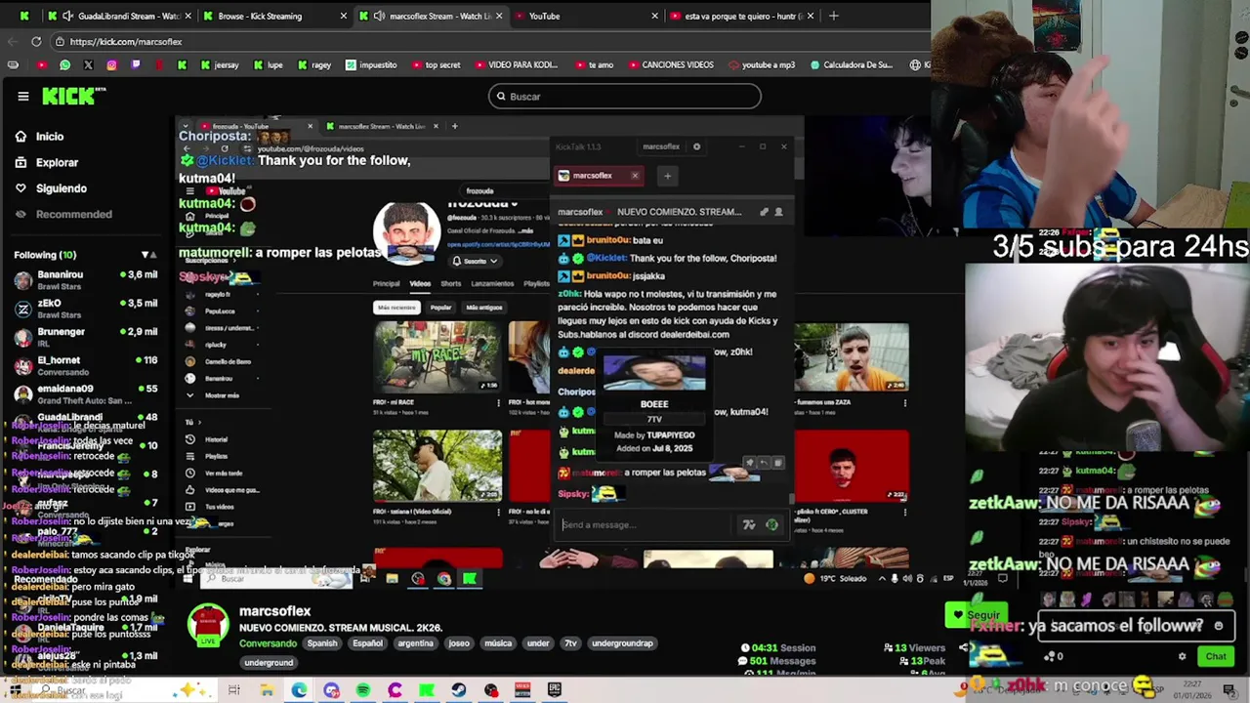Select the Popular filter chip on YouTube
Viewport: 1250px width, 703px height.
click(x=440, y=308)
